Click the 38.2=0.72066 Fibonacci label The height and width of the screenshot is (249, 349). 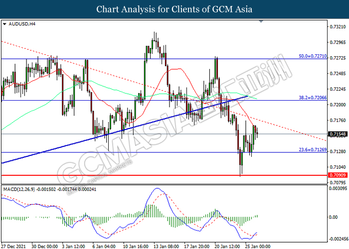tap(313, 98)
